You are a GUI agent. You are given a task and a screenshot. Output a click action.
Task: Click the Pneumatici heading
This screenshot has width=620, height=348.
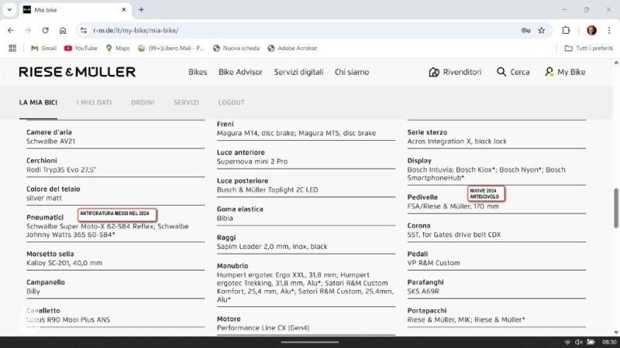(x=45, y=217)
